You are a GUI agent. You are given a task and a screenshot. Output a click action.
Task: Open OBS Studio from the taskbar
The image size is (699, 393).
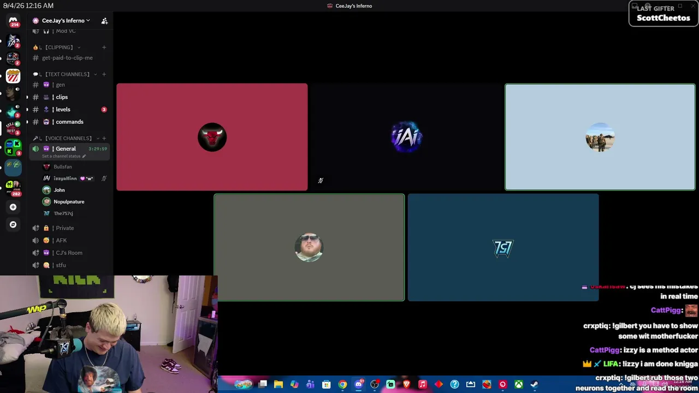(x=375, y=385)
